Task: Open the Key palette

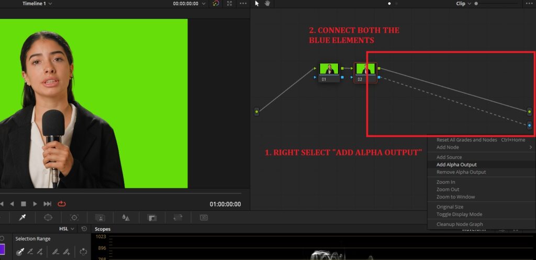Action: [152, 217]
